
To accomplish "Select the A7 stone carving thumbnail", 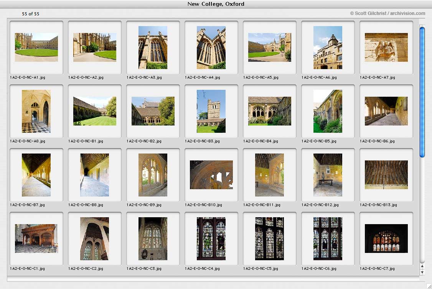I will pos(386,47).
